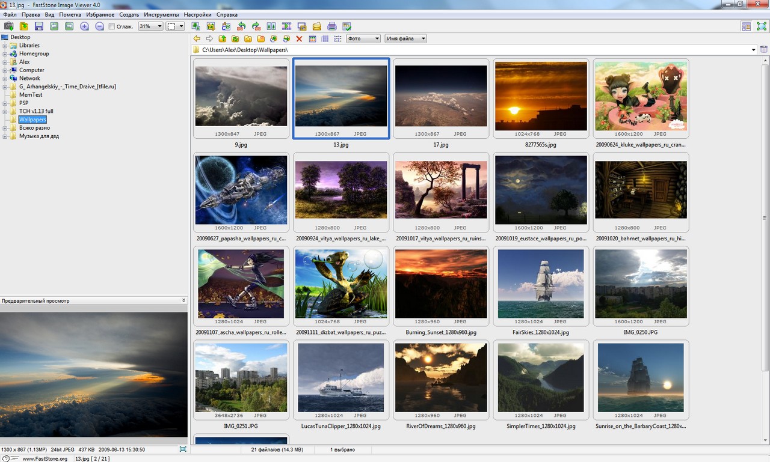Image resolution: width=770 pixels, height=462 pixels.
Task: Open the Фото file filter dropdown
Action: pos(363,38)
